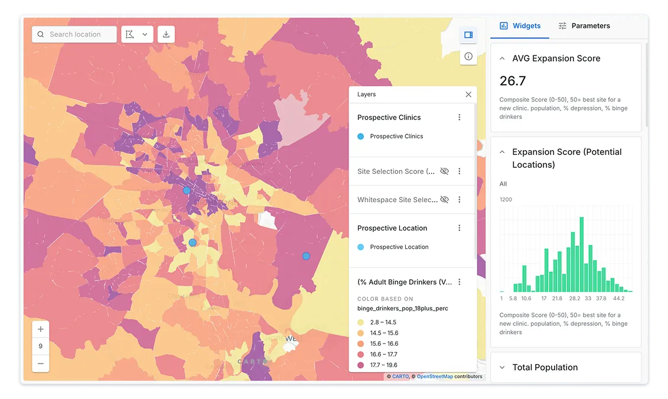Click the download map icon
This screenshot has width=668, height=399.
tap(166, 34)
